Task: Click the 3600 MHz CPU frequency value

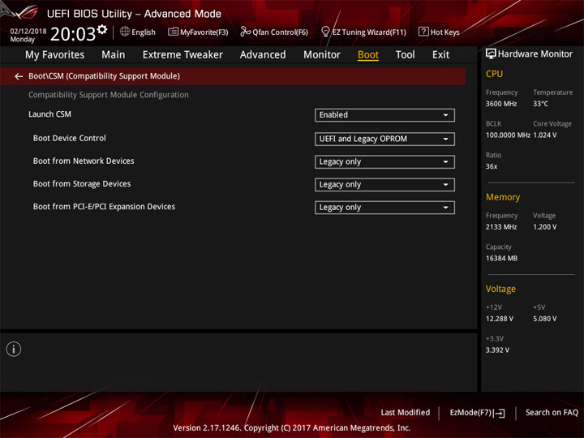Action: (x=501, y=104)
